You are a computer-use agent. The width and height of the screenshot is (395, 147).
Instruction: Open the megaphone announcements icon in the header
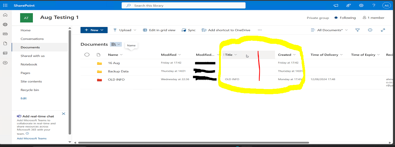(x=336, y=5)
